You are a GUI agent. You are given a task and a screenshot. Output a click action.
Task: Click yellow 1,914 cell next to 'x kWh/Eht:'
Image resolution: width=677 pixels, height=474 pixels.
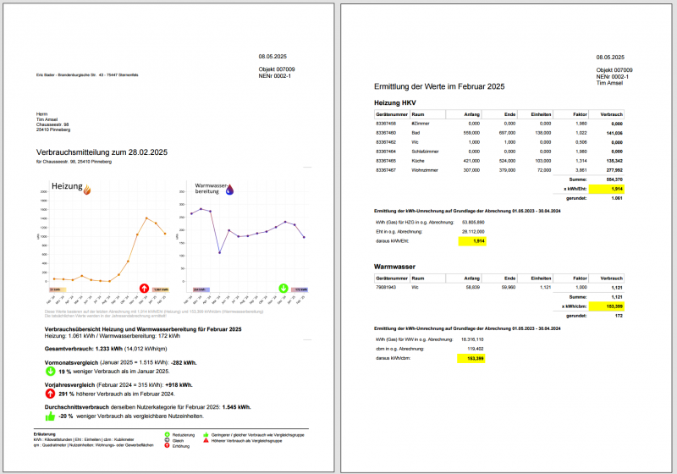(607, 189)
